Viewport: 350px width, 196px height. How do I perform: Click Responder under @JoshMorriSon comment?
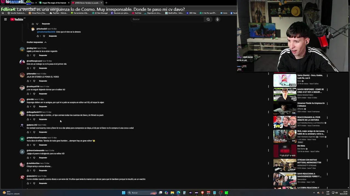pos(43,170)
